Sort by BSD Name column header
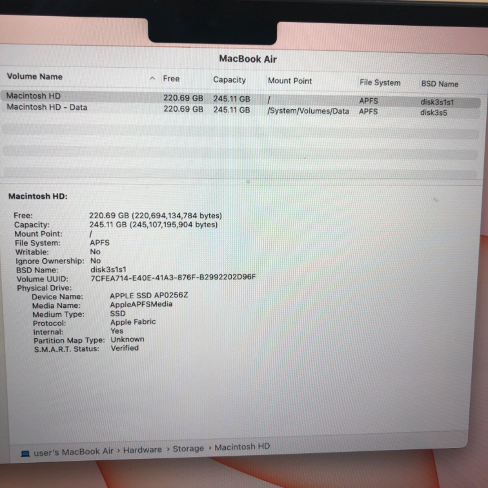The height and width of the screenshot is (488, 488). click(440, 84)
